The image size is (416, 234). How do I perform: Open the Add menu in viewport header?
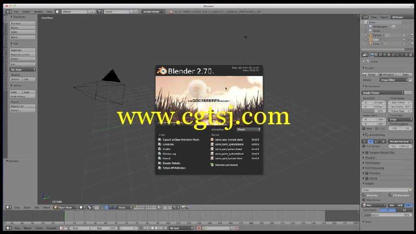click(x=37, y=207)
